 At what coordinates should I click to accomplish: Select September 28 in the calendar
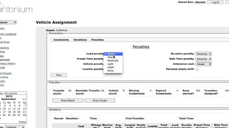[x=24, y=115]
